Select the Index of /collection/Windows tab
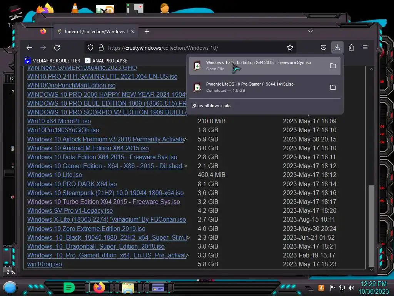 (95, 32)
